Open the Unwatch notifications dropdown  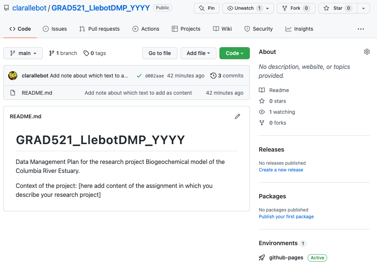(x=248, y=8)
